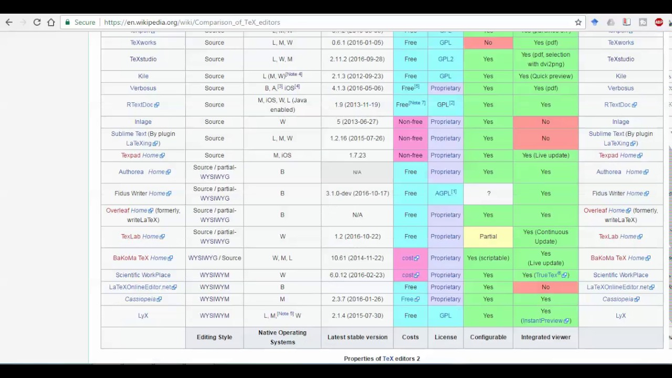Open the Proprietary license link in Inlage row
Screen dimensions: 672x378
(x=445, y=122)
